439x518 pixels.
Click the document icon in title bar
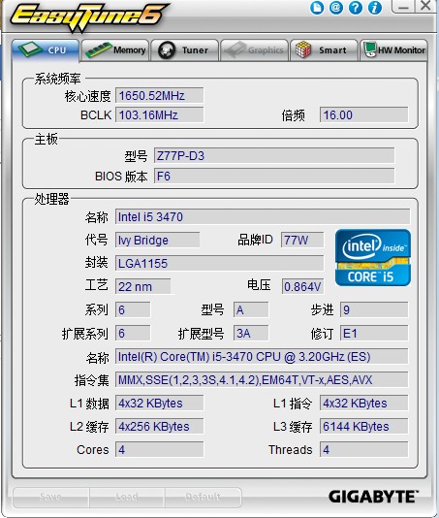(x=317, y=8)
